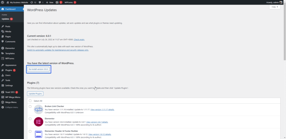286x139 pixels.
Task: Click the Elementor icon in sidebar
Action: [2, 48]
